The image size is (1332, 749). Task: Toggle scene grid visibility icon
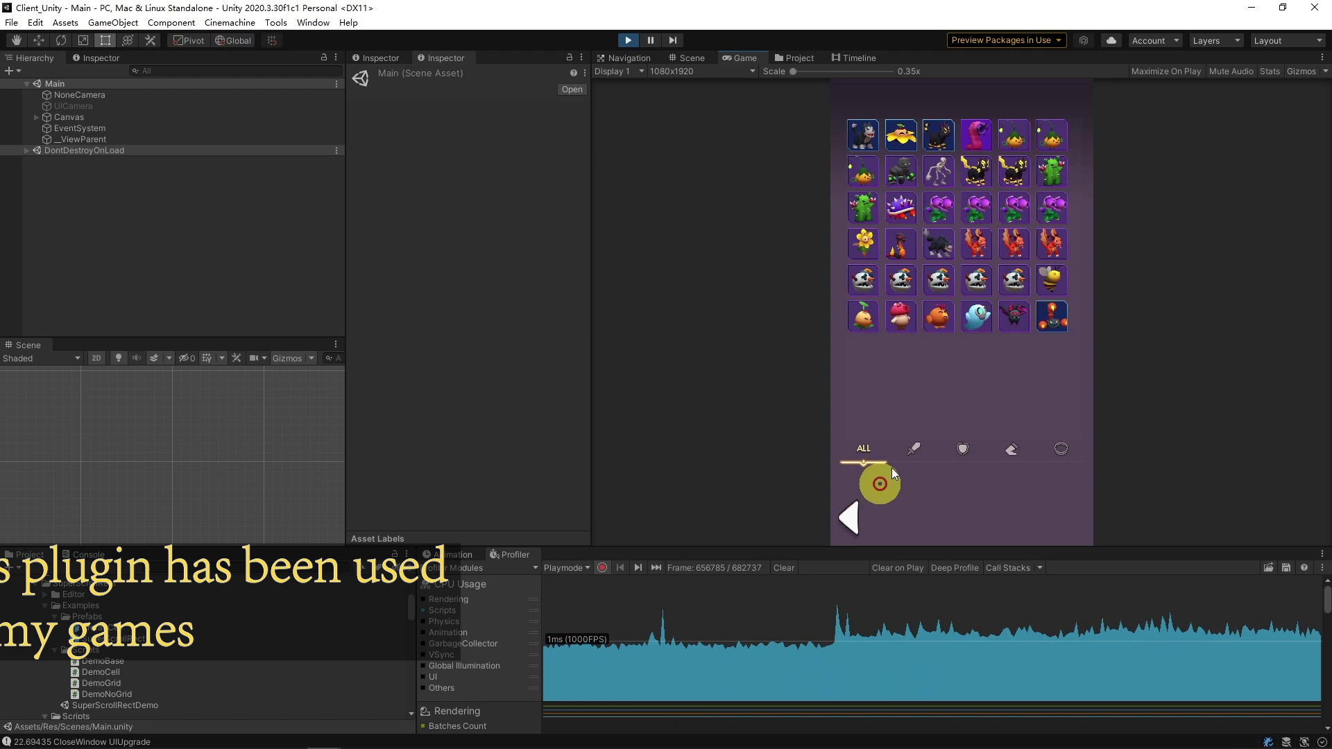pyautogui.click(x=206, y=359)
